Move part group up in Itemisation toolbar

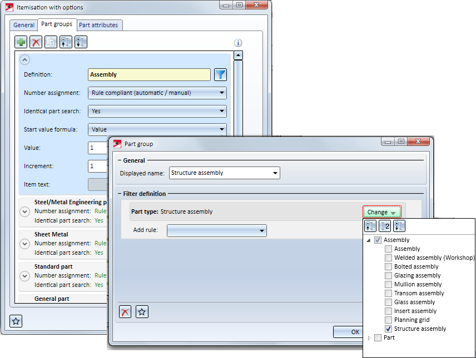click(x=66, y=42)
